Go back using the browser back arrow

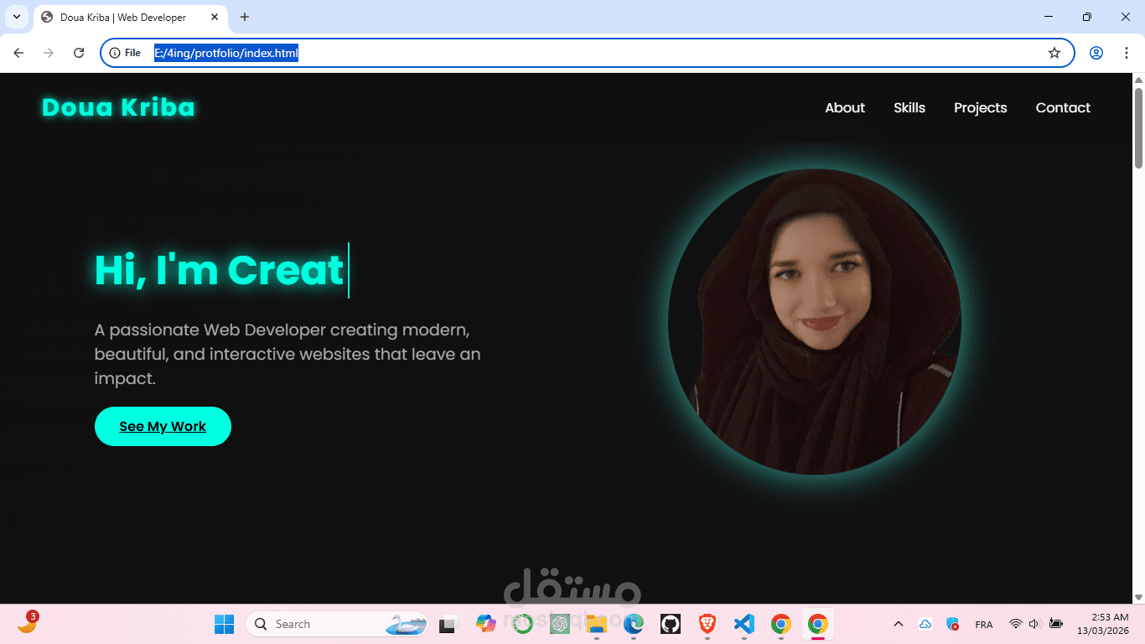(x=18, y=53)
